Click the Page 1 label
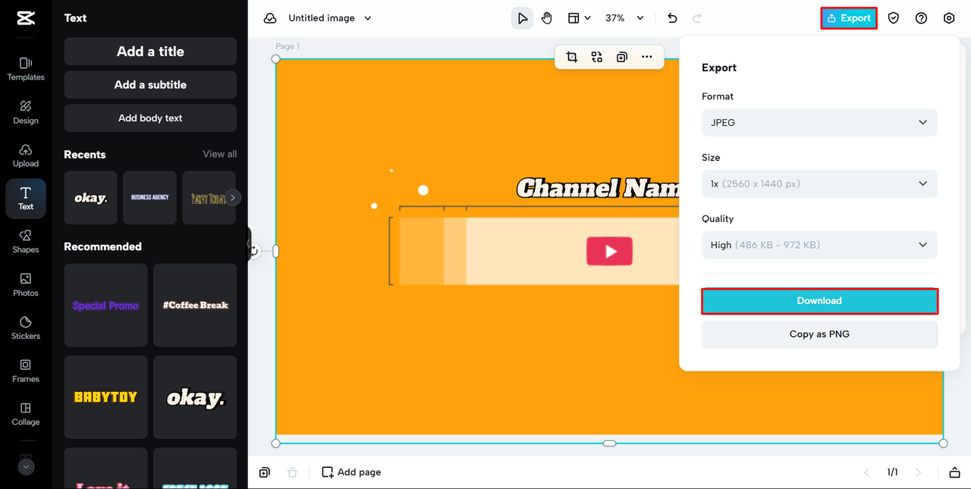The width and height of the screenshot is (971, 489). (x=288, y=46)
